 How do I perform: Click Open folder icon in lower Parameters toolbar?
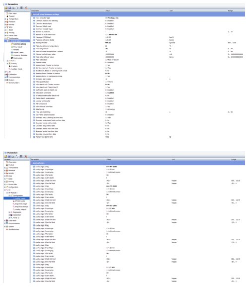pyautogui.click(x=6, y=157)
